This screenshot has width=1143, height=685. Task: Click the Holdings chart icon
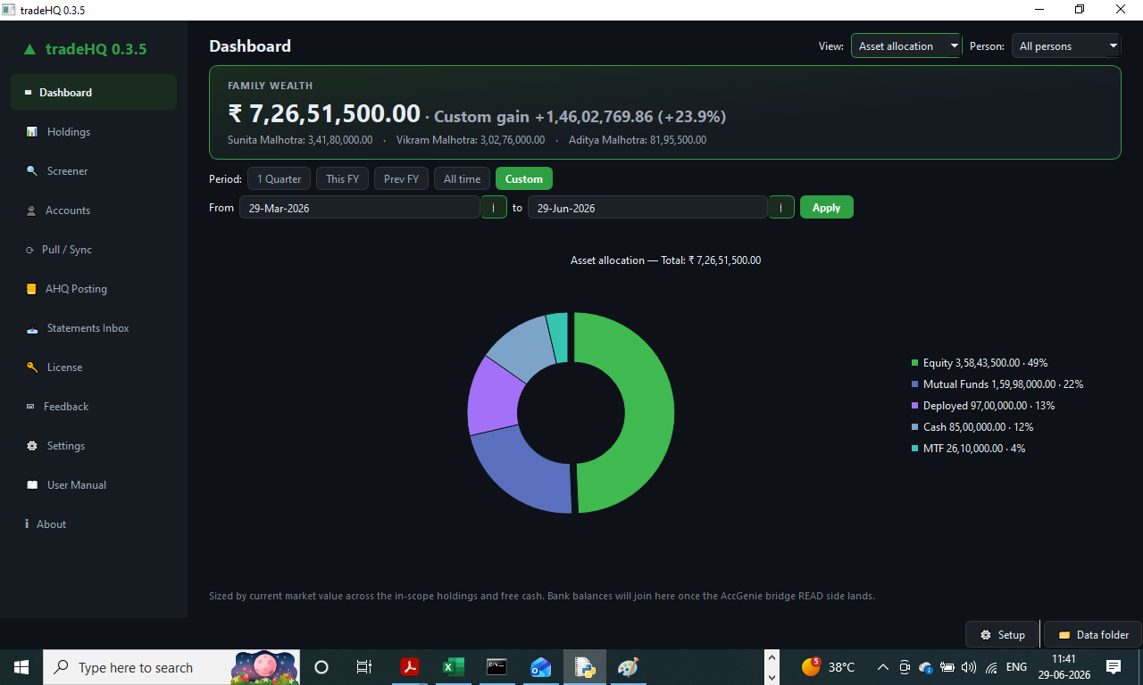[32, 132]
